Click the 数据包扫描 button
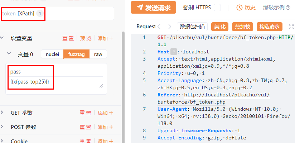Image resolution: width=295 pixels, height=143 pixels. [x=192, y=27]
